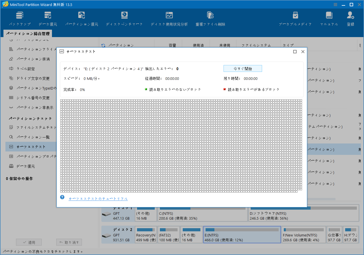
Task: Open the Surface Test tutorial link
Action: [98, 199]
